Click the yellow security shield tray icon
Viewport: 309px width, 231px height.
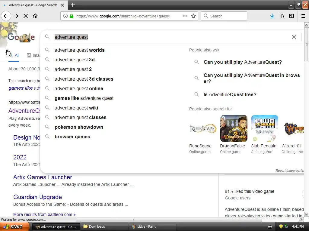coord(281,226)
